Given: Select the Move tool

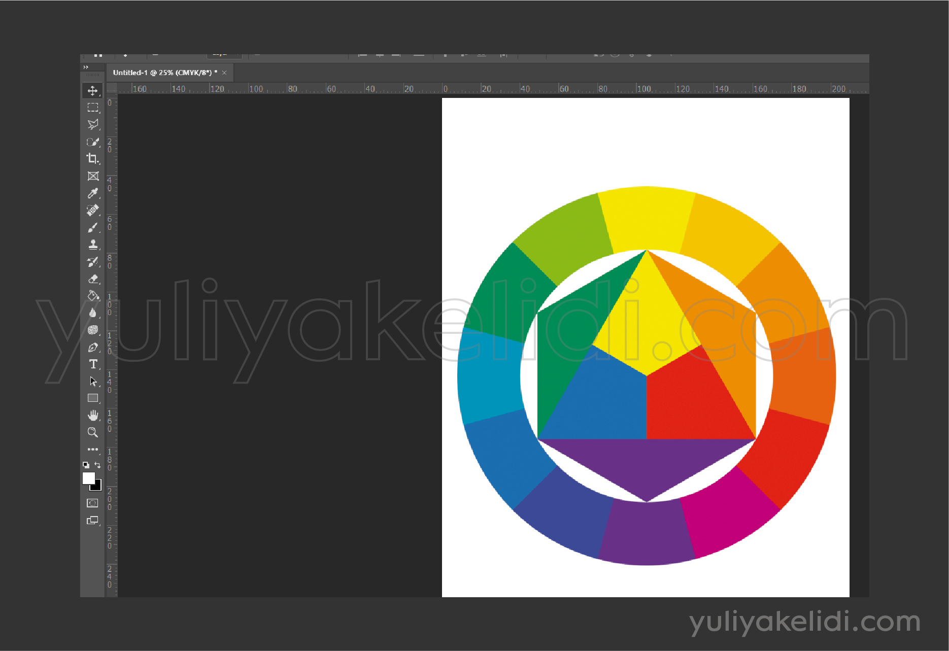Looking at the screenshot, I should [92, 91].
